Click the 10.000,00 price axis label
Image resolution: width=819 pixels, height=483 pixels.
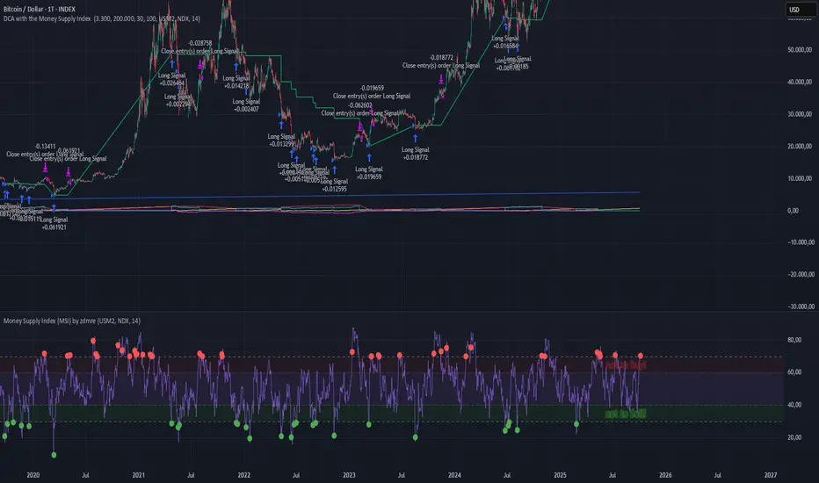(x=800, y=178)
